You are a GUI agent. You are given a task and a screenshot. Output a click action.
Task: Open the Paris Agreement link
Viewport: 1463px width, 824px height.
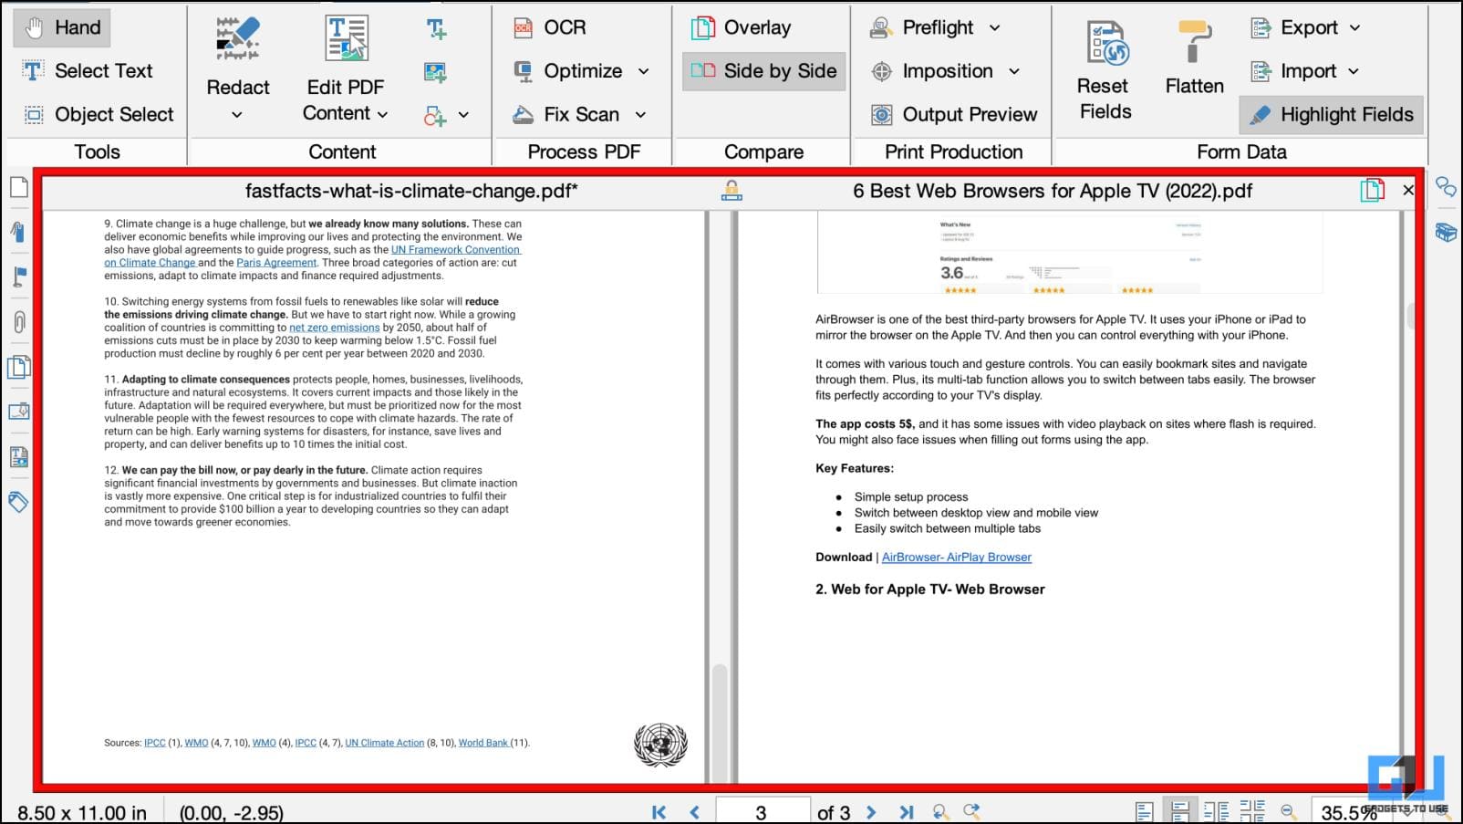pos(276,263)
